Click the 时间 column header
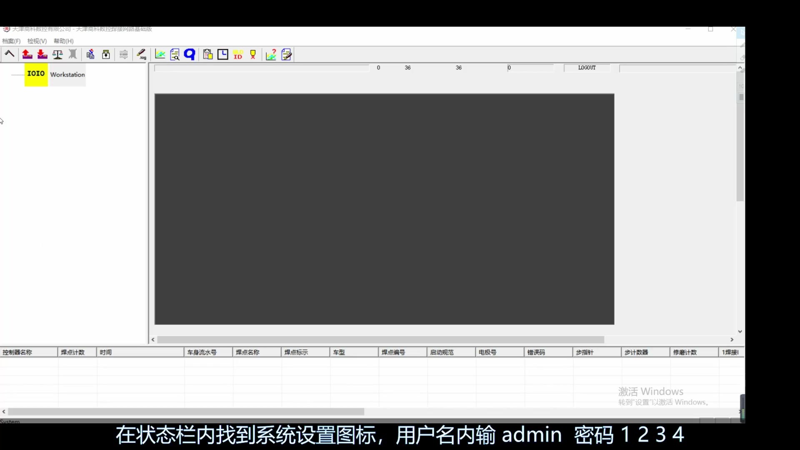 pos(140,352)
